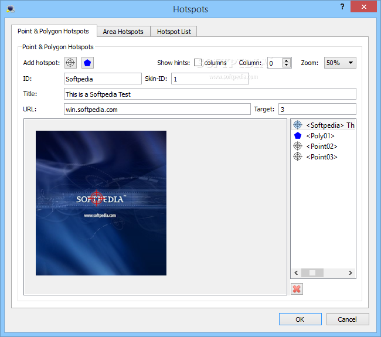
Task: Click the blue pentagon icon next to Poly01
Action: coord(298,135)
